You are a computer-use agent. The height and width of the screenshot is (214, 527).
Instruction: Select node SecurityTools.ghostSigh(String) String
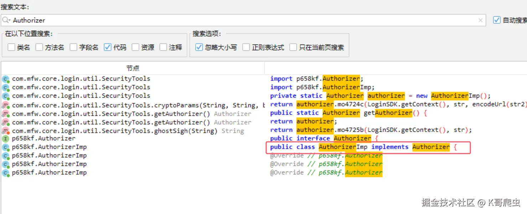tap(128, 131)
